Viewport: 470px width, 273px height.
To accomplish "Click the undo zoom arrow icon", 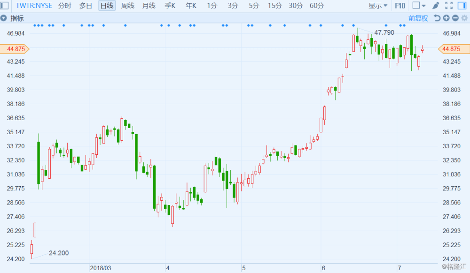I will pyautogui.click(x=437, y=18).
